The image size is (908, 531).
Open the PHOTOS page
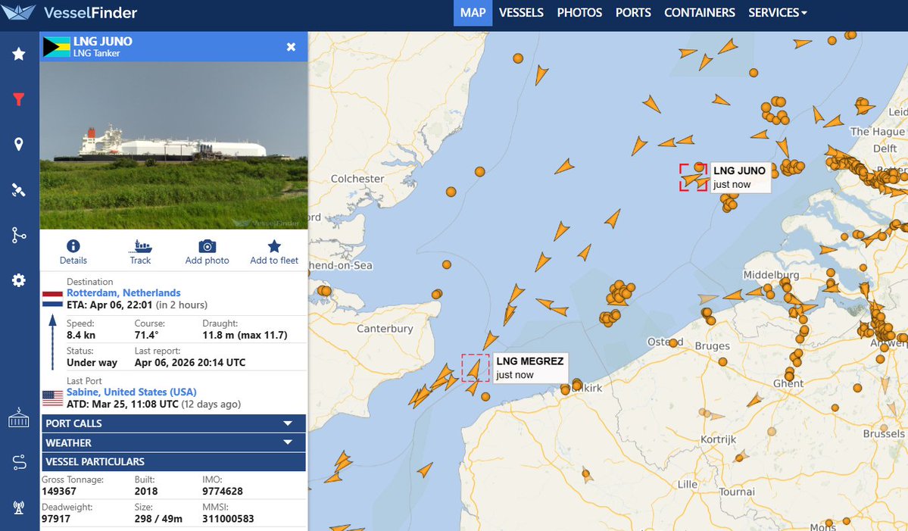point(579,12)
